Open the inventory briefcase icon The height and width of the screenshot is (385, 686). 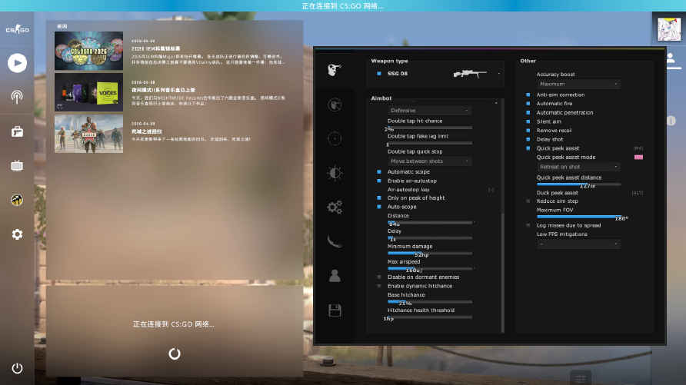coord(17,131)
